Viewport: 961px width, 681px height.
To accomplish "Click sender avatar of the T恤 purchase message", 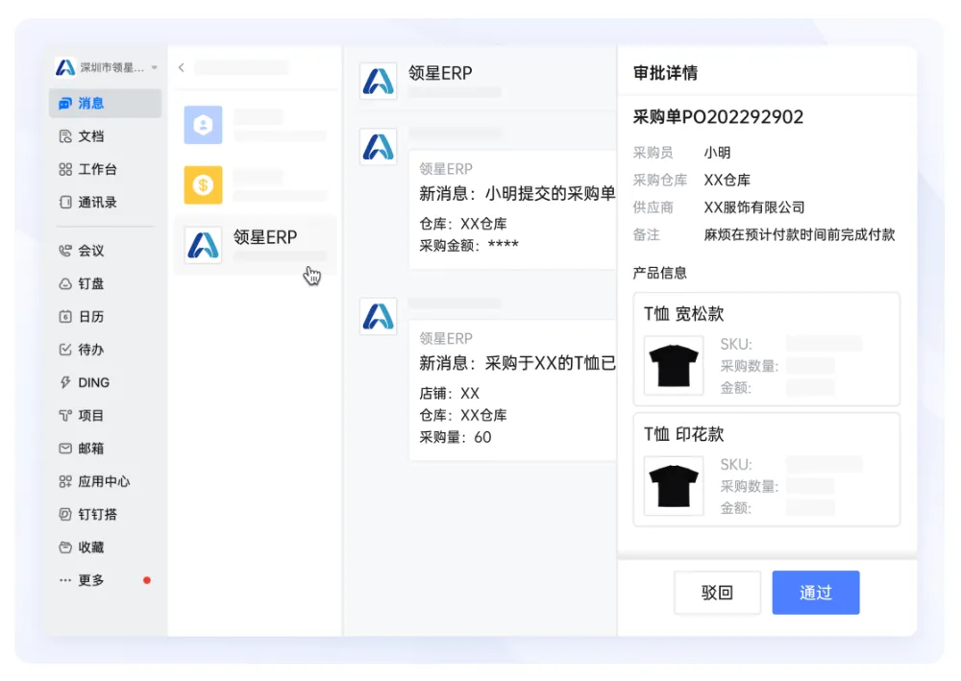I will tap(378, 317).
